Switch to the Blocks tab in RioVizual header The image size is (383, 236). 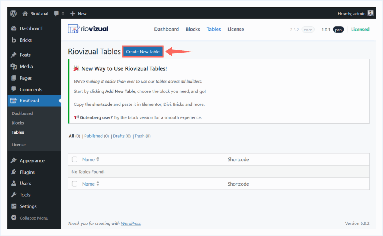(x=193, y=29)
